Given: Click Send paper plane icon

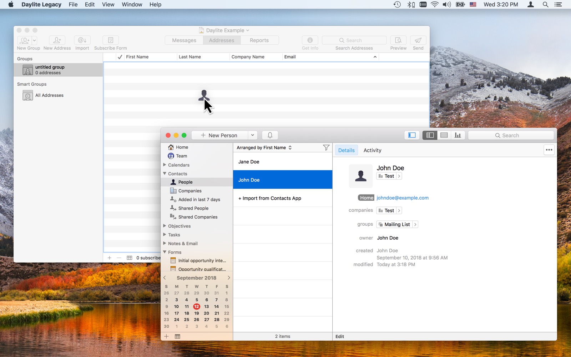Looking at the screenshot, I should point(418,40).
